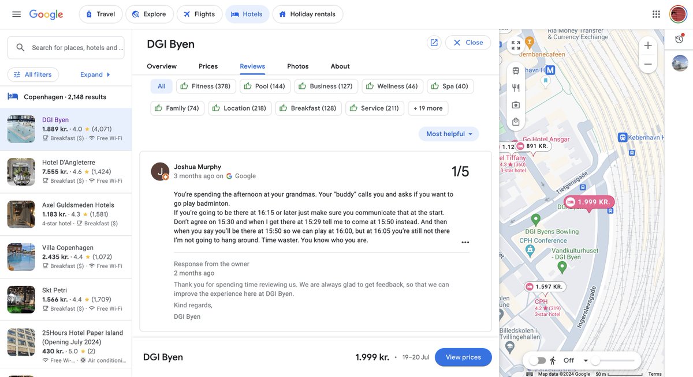Screen dimensions: 693x377
Task: Show photo attractions on map
Action: pyautogui.click(x=516, y=105)
